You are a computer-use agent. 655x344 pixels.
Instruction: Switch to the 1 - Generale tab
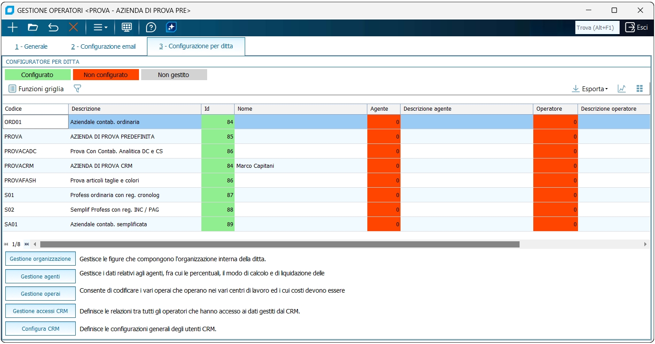coord(31,46)
